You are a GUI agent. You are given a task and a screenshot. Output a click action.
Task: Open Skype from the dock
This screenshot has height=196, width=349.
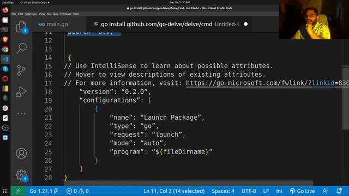pyautogui.click(x=5, y=69)
